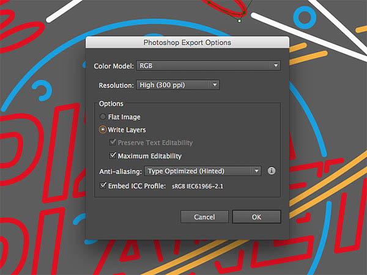Click the orange stroke right of the dialog

(x=308, y=58)
